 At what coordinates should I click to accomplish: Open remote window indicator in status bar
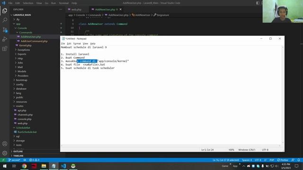click(x=3, y=160)
